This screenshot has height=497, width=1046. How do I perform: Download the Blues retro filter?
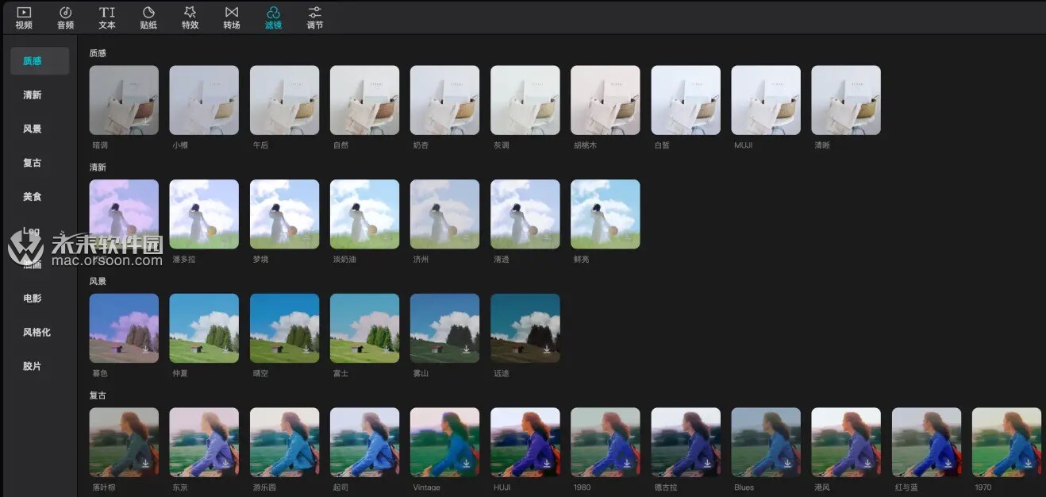tap(787, 464)
